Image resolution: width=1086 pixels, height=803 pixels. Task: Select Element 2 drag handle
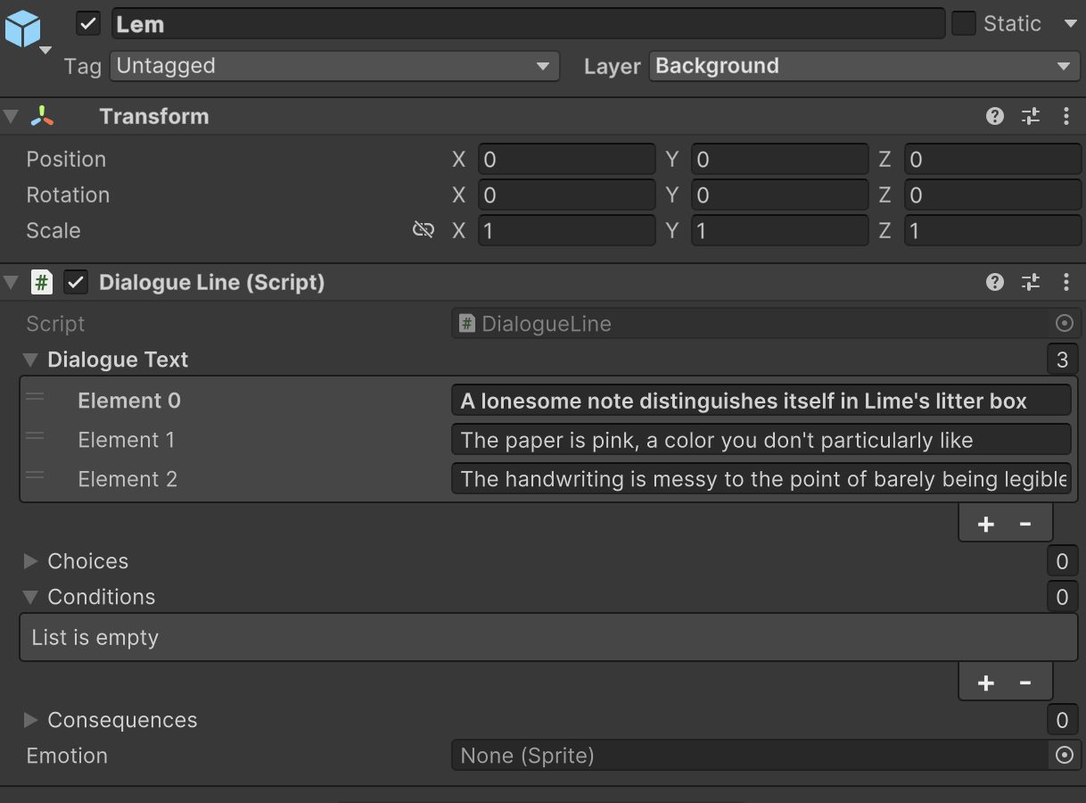(35, 476)
